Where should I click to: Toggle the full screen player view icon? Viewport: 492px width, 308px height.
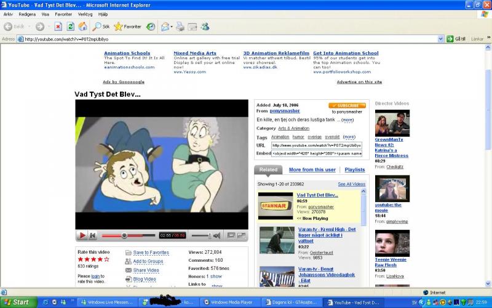[242, 235]
